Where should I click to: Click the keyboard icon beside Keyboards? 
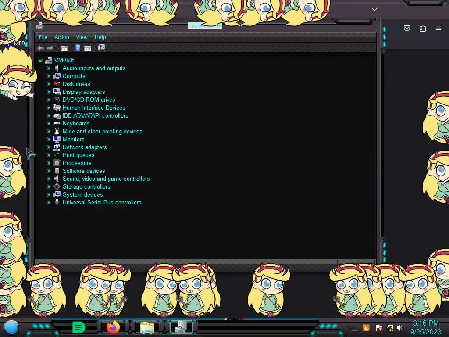click(x=57, y=123)
